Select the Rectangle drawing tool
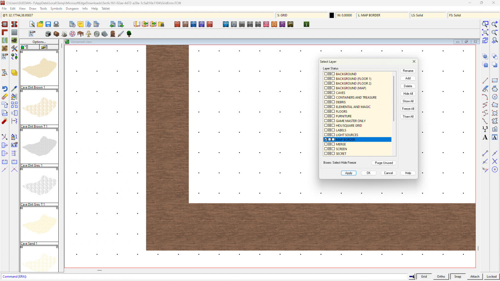500x281 pixels. (495, 81)
